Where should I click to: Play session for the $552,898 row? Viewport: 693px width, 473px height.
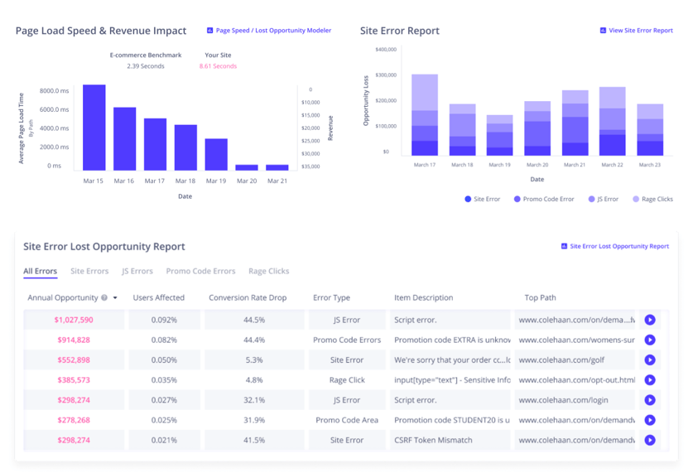pos(650,360)
